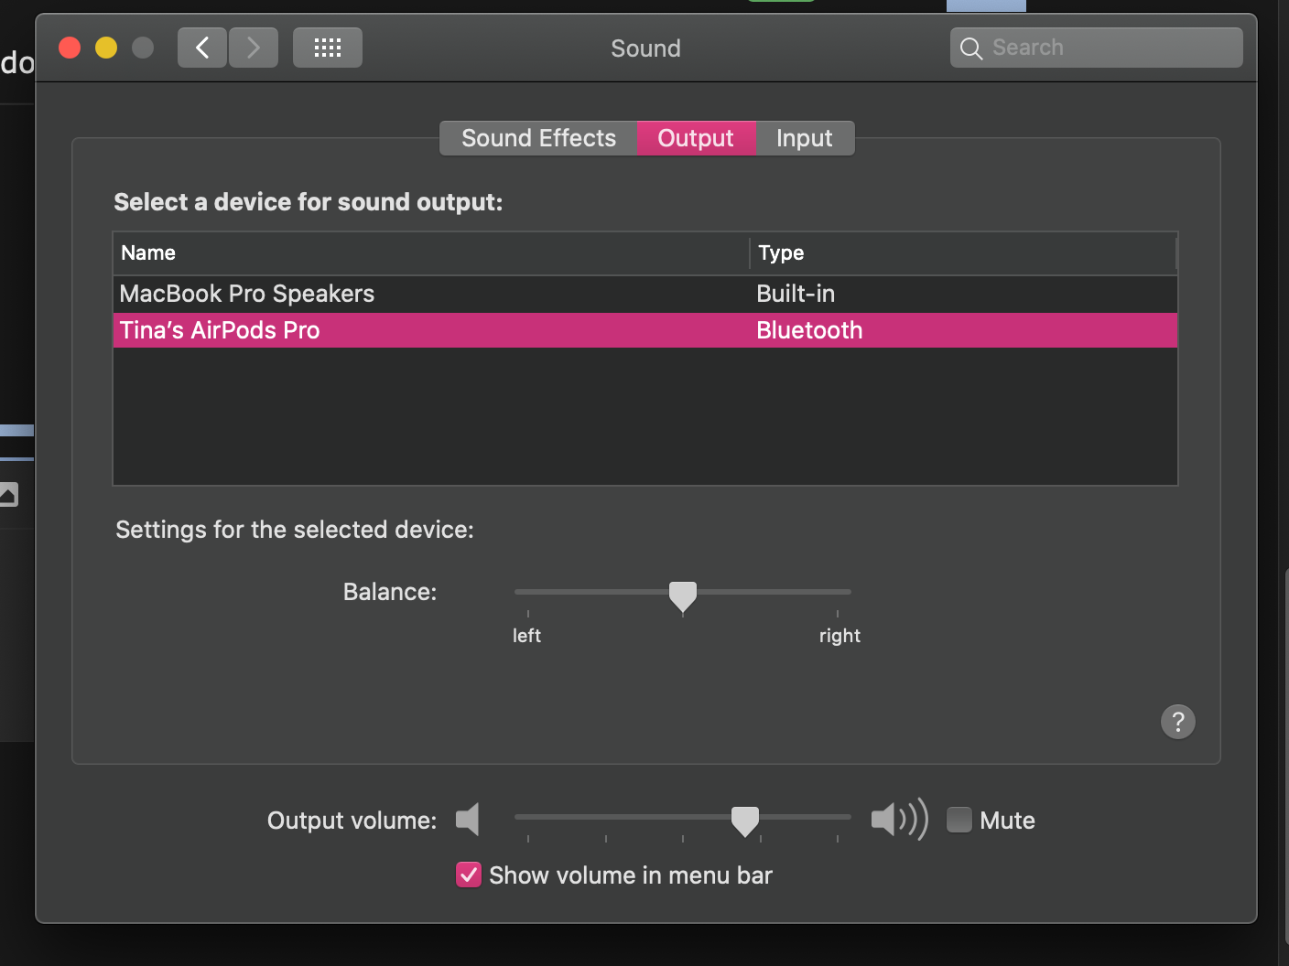1289x966 pixels.
Task: Select MacBook Pro Speakers output device
Action: point(645,294)
